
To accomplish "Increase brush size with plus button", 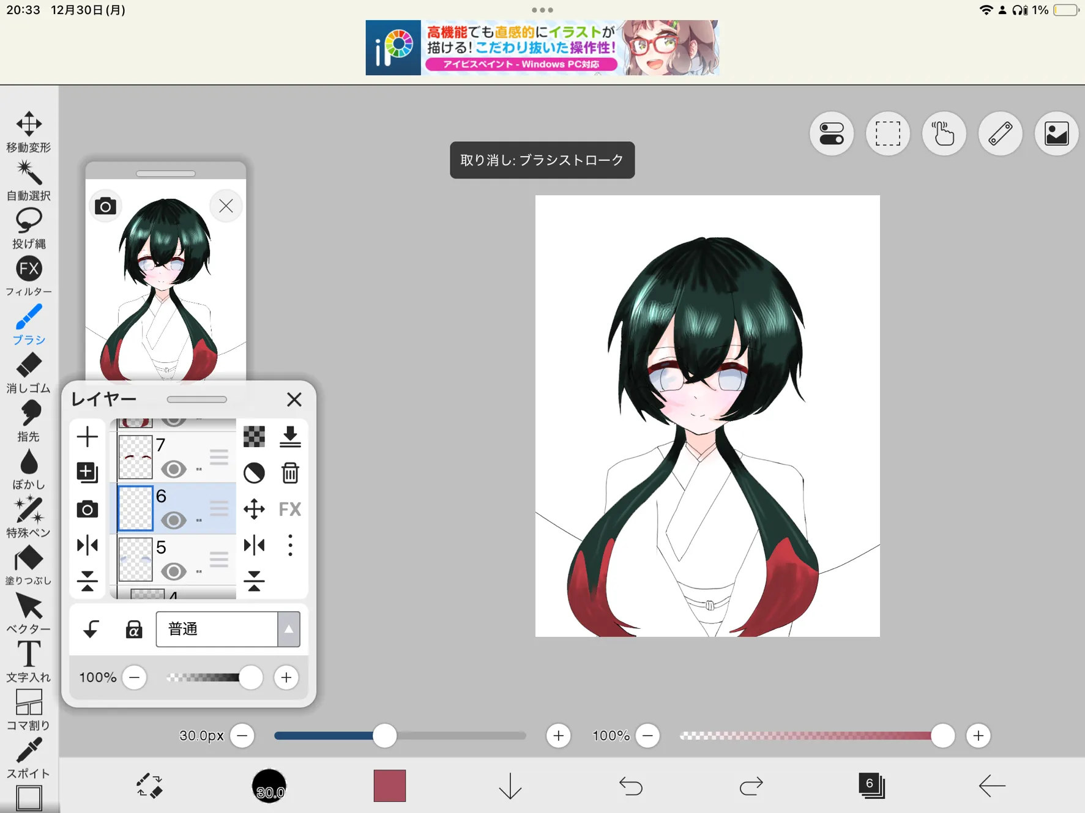I will [558, 735].
